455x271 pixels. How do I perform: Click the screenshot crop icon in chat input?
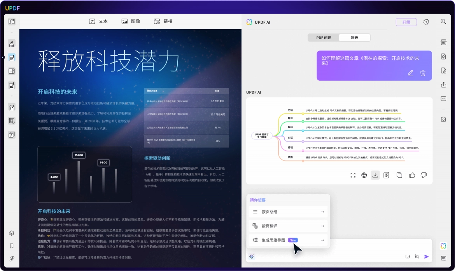[417, 257]
